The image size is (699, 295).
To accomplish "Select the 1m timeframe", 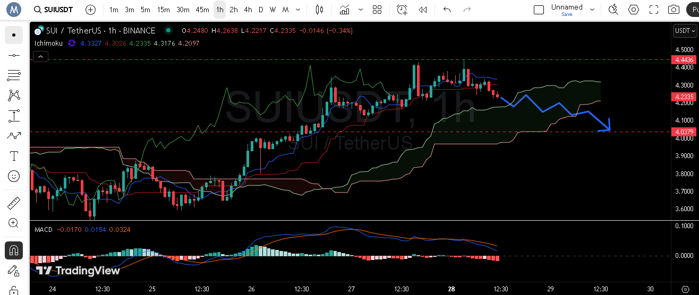I will [x=114, y=10].
